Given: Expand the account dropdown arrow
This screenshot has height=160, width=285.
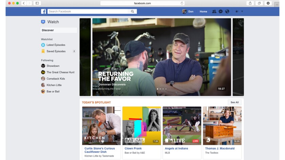Looking at the screenshot, I should [242, 12].
